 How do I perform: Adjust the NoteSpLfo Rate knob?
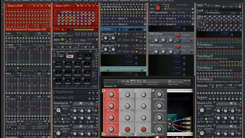pos(58,110)
